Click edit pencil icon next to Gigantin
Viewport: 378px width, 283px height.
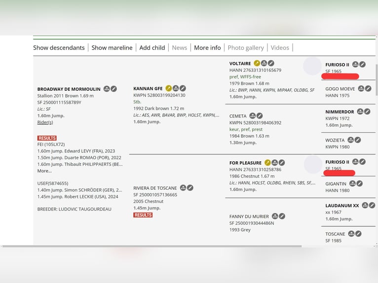tap(359, 183)
